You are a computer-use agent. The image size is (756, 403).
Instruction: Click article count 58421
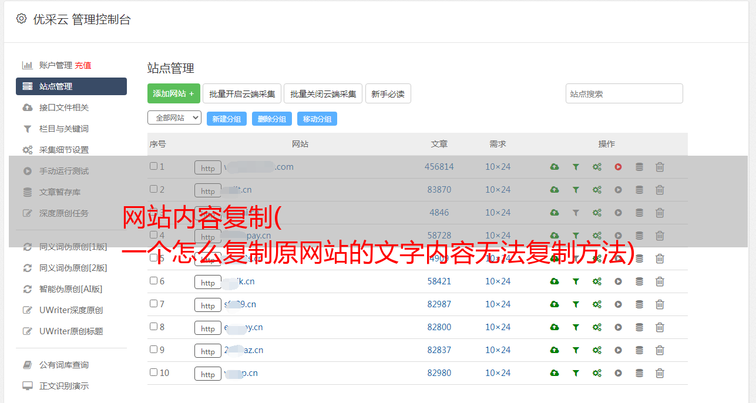click(x=439, y=281)
